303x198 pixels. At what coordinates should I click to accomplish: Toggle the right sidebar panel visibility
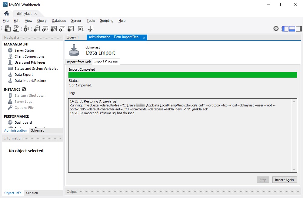(298, 29)
